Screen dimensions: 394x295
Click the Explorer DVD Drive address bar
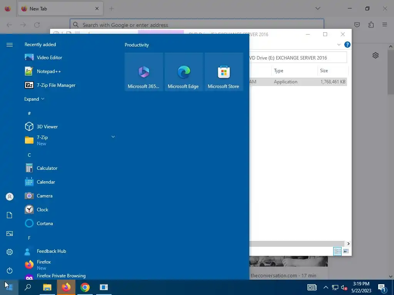tap(298, 58)
